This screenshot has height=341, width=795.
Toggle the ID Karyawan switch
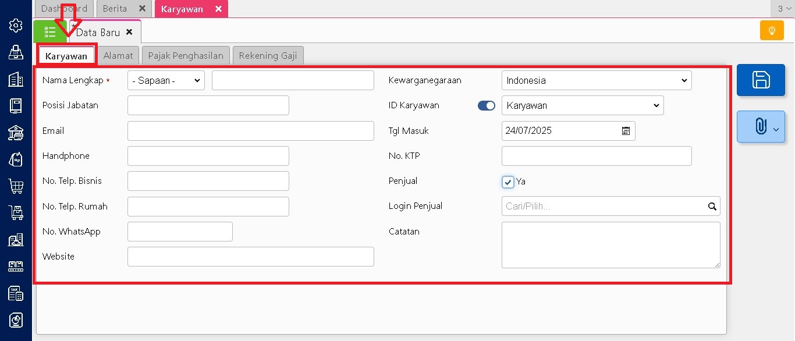click(486, 105)
